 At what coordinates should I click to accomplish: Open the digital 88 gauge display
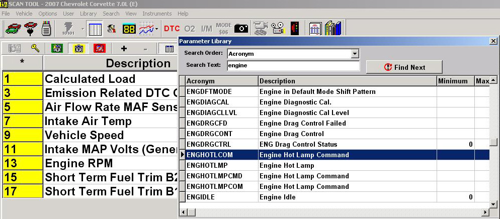point(129,29)
